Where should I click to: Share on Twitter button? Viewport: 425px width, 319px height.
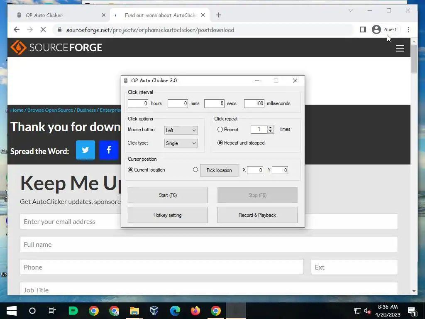(85, 150)
